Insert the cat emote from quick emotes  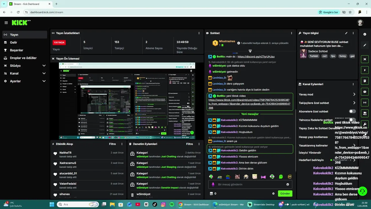237,176
